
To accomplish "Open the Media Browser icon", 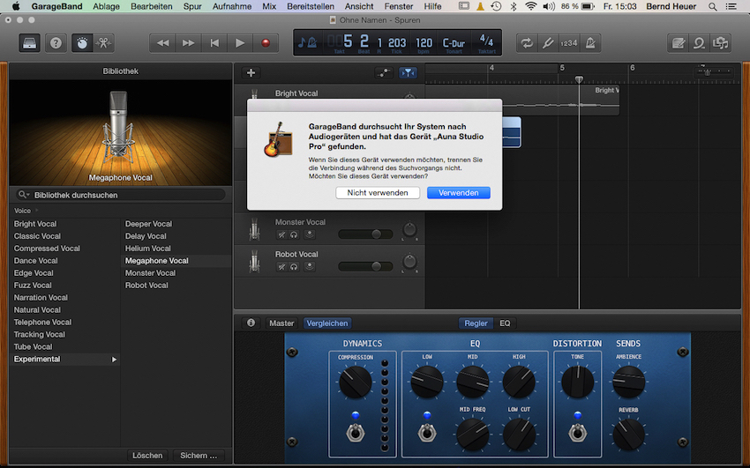I will pos(720,43).
